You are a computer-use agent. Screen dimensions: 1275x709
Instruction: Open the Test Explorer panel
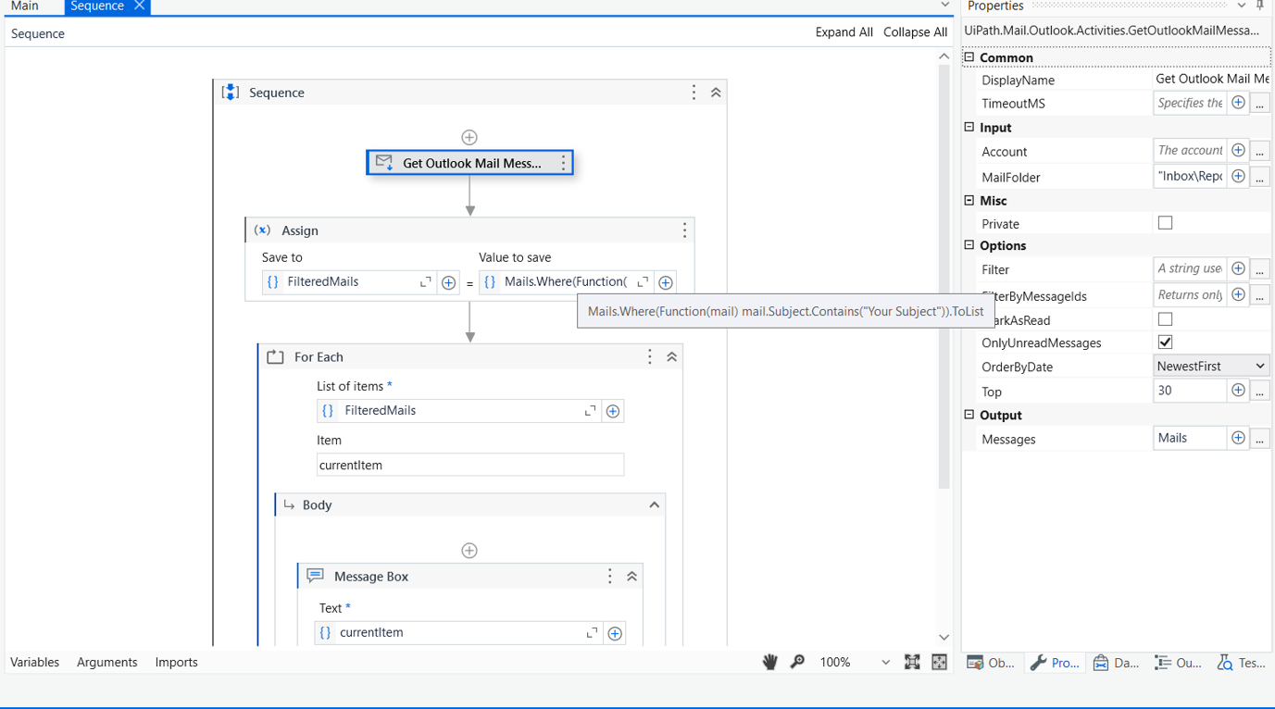pos(1242,662)
